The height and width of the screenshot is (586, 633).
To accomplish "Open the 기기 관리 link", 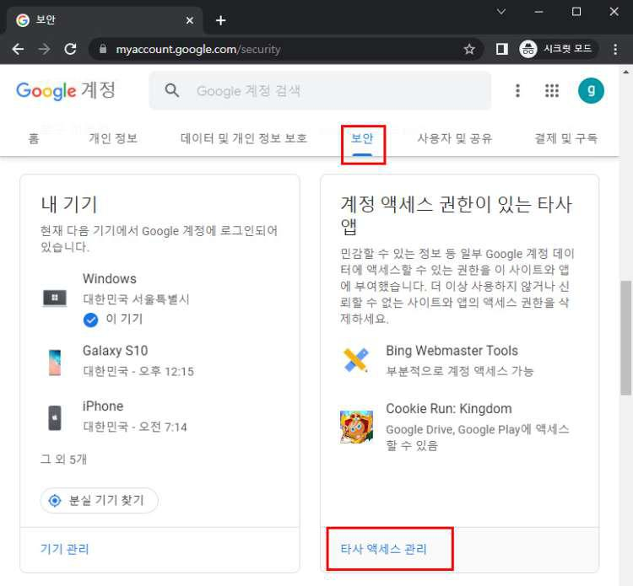I will point(65,549).
